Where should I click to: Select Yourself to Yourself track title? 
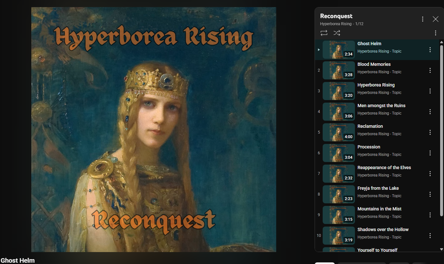(x=378, y=250)
